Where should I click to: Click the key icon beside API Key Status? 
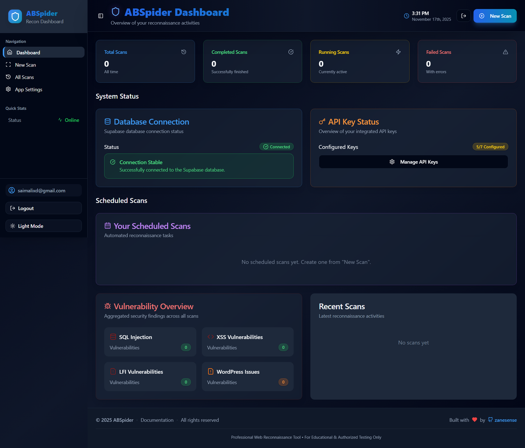(322, 122)
